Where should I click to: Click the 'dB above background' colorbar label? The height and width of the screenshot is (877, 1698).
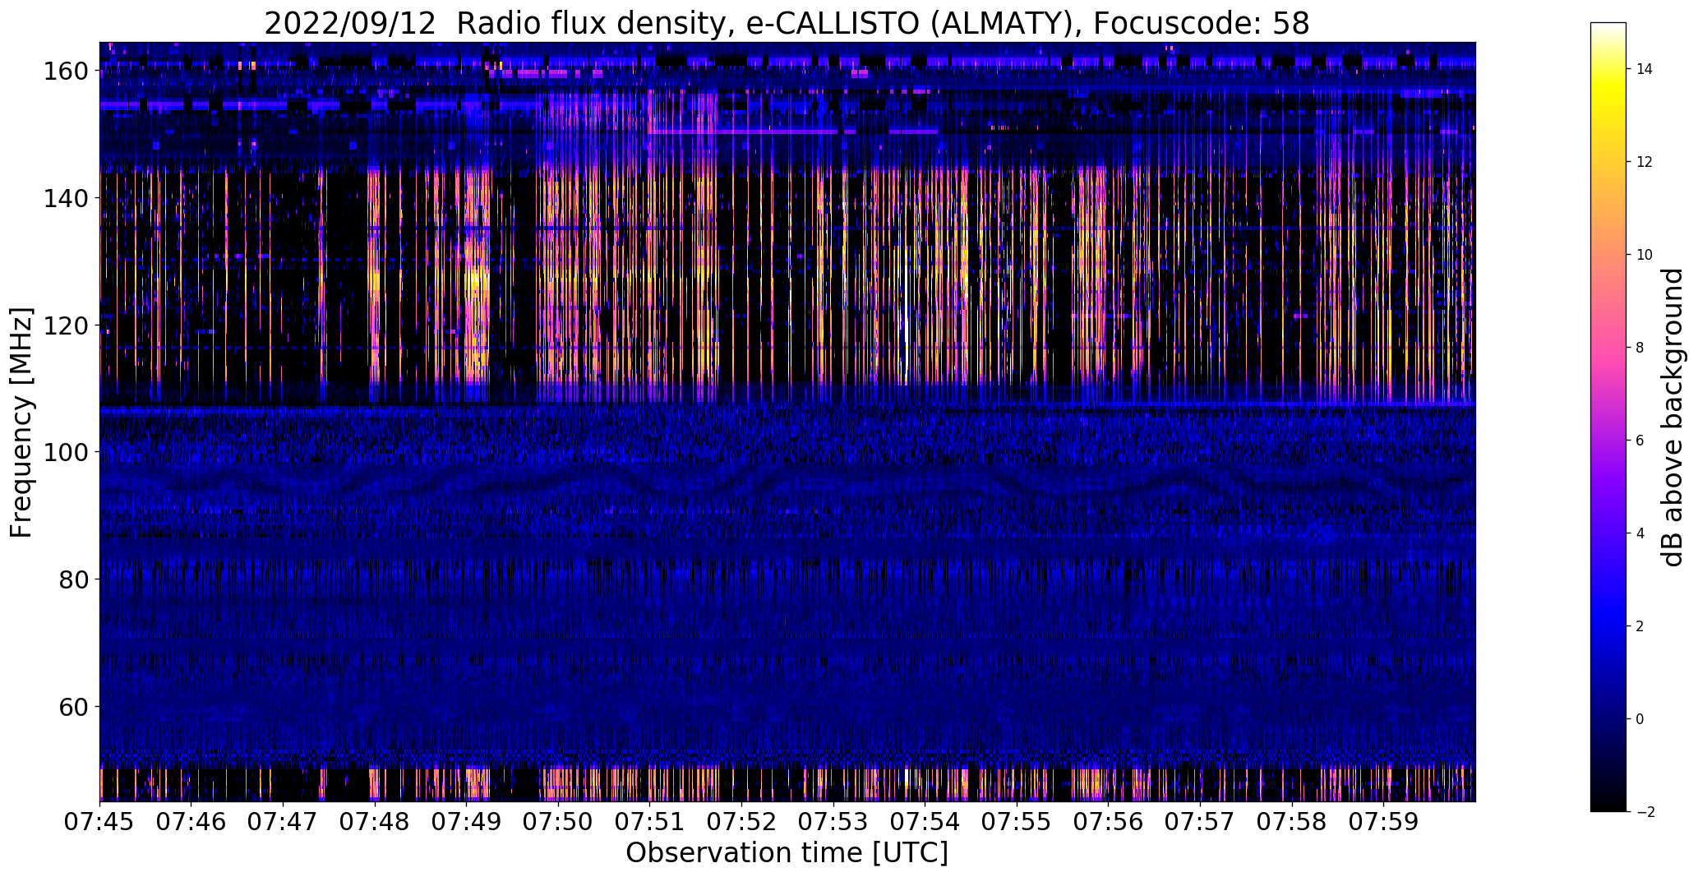point(1673,418)
